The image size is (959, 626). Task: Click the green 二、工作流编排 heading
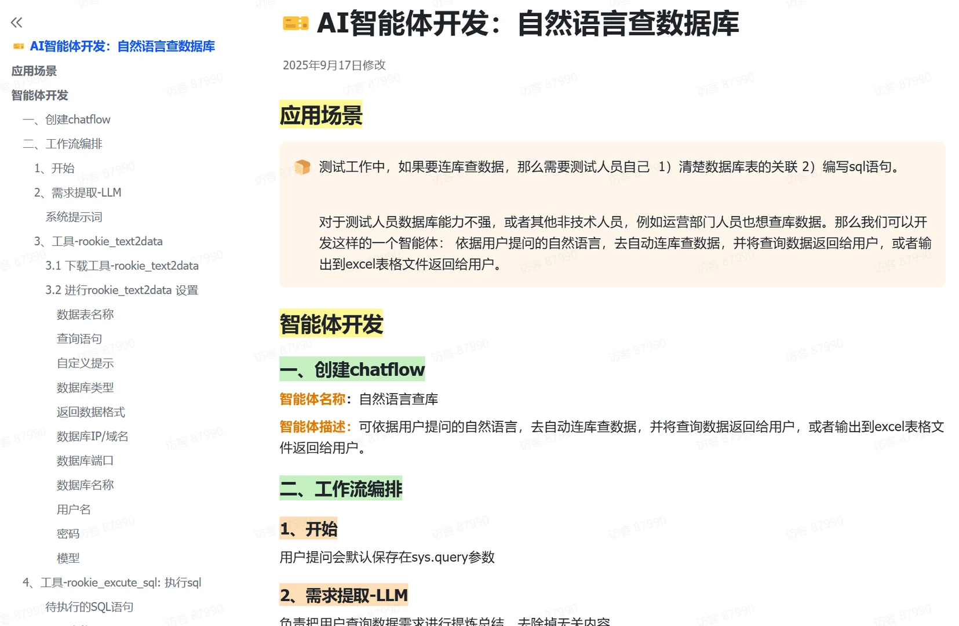click(x=341, y=488)
